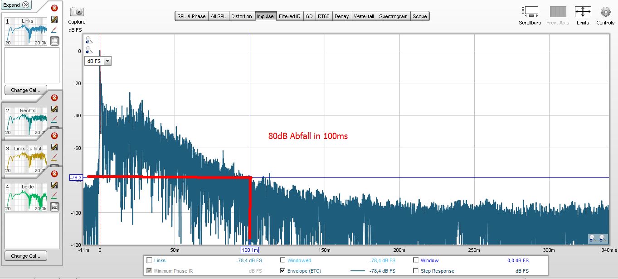Viewport: 618px width, 279px height.
Task: Switch to the All SPL tab
Action: (x=218, y=16)
